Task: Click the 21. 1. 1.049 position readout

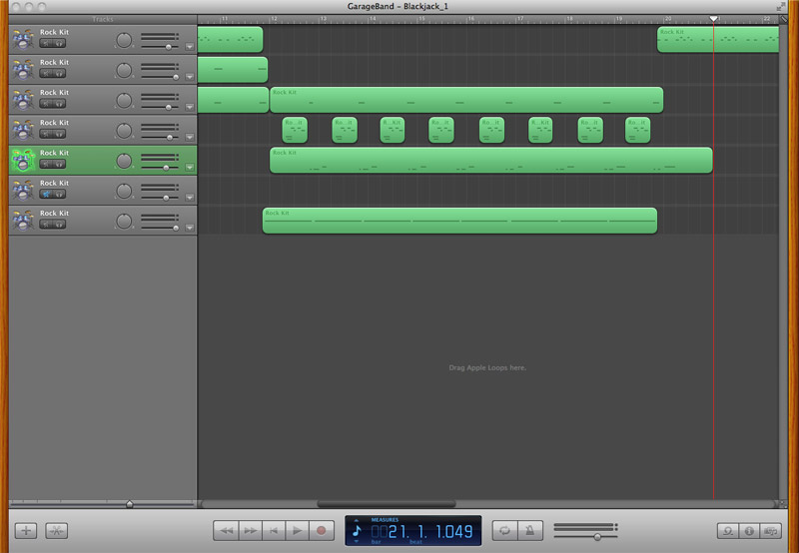Action: [x=430, y=532]
